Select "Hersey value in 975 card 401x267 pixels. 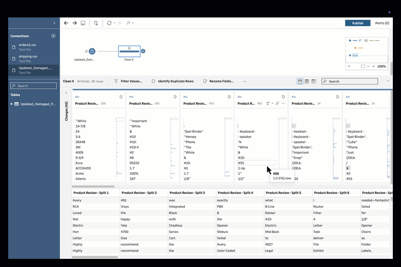pyautogui.click(x=190, y=137)
